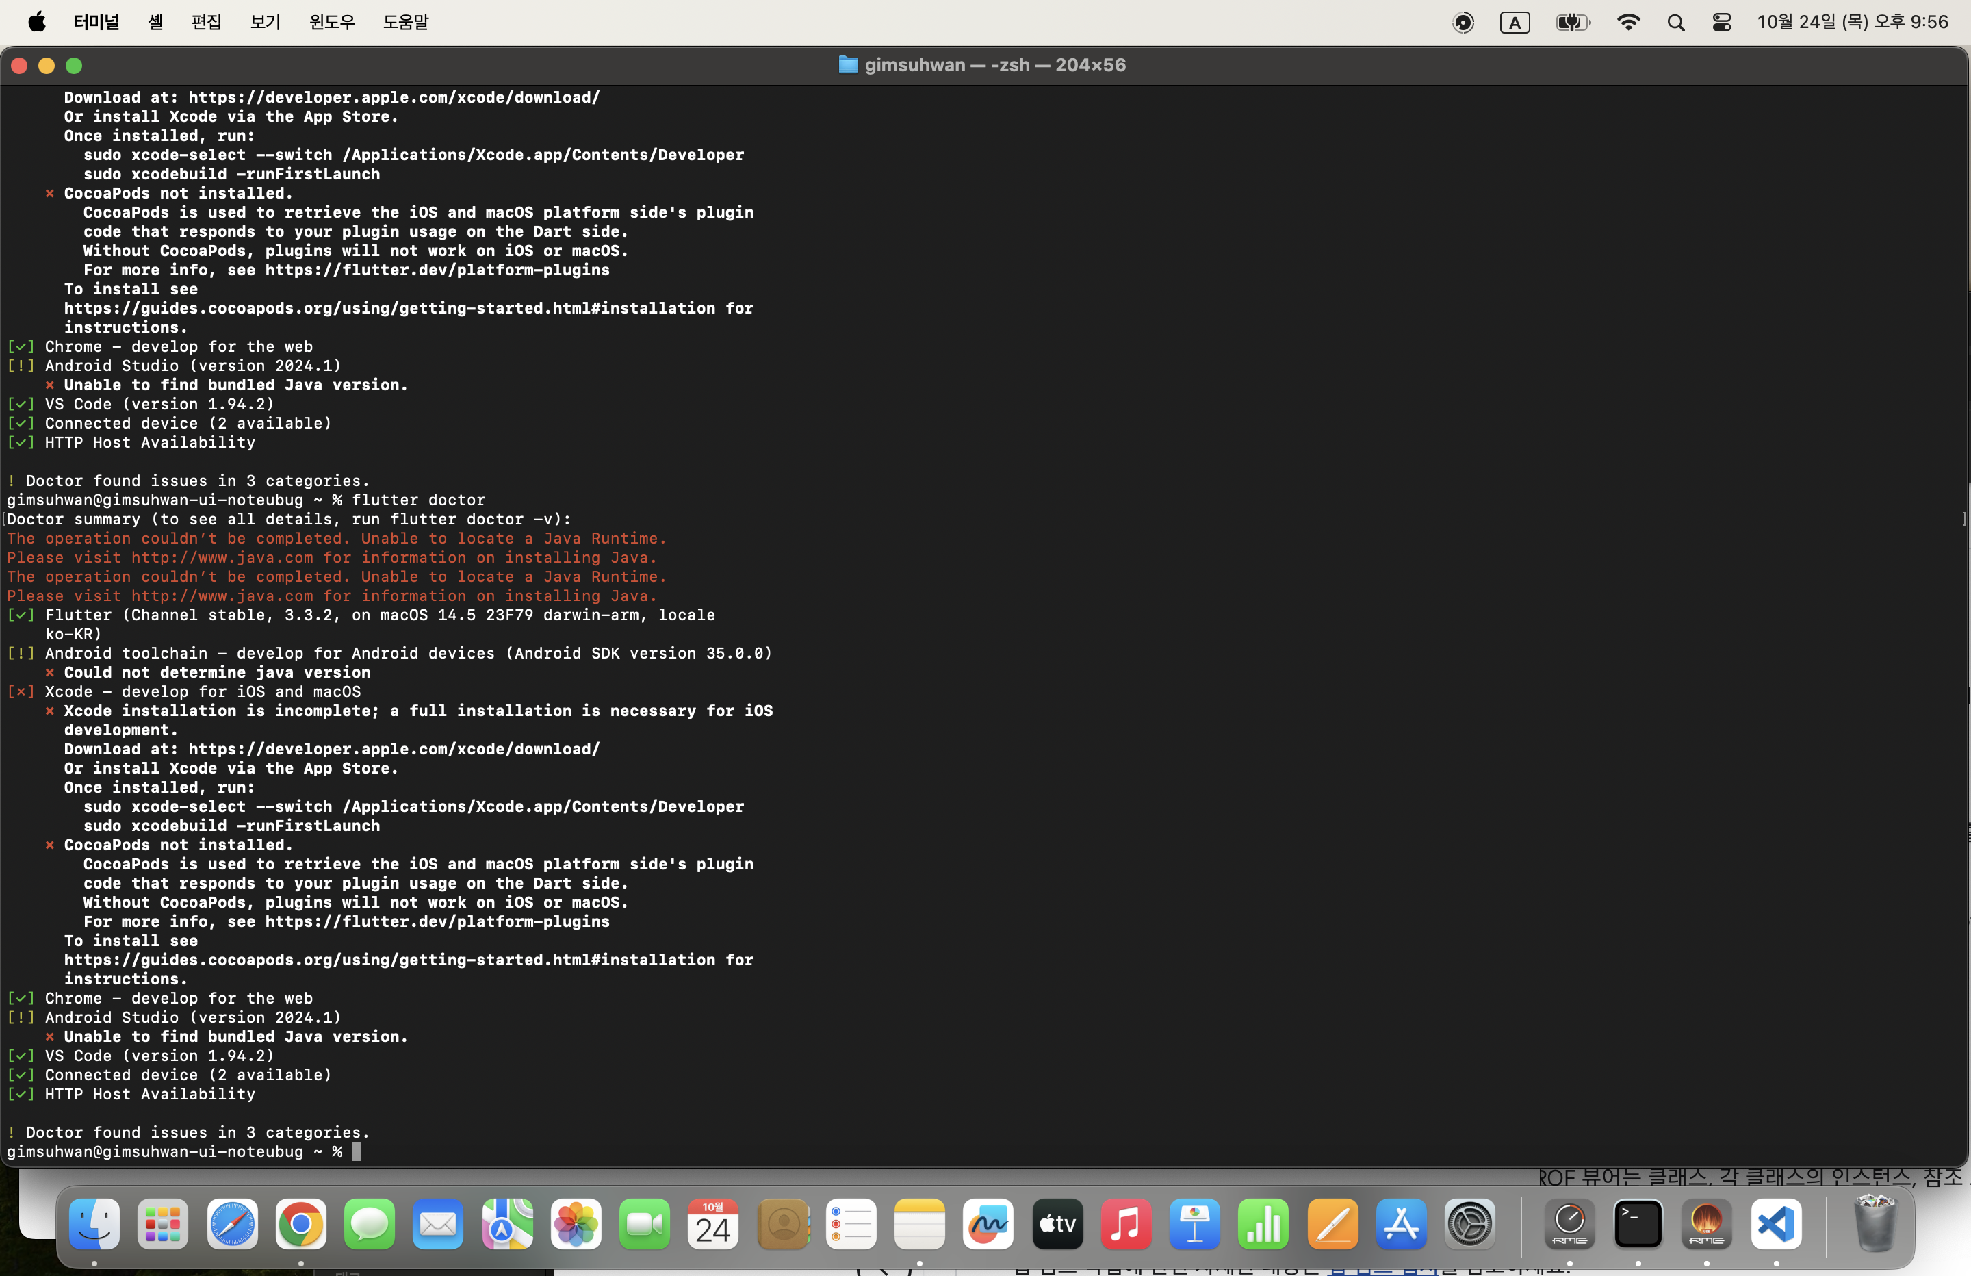Launch Safari from the Dock

point(232,1224)
